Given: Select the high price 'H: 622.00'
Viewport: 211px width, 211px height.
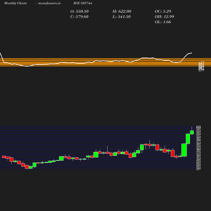Looking at the screenshot, I should pos(122,11).
